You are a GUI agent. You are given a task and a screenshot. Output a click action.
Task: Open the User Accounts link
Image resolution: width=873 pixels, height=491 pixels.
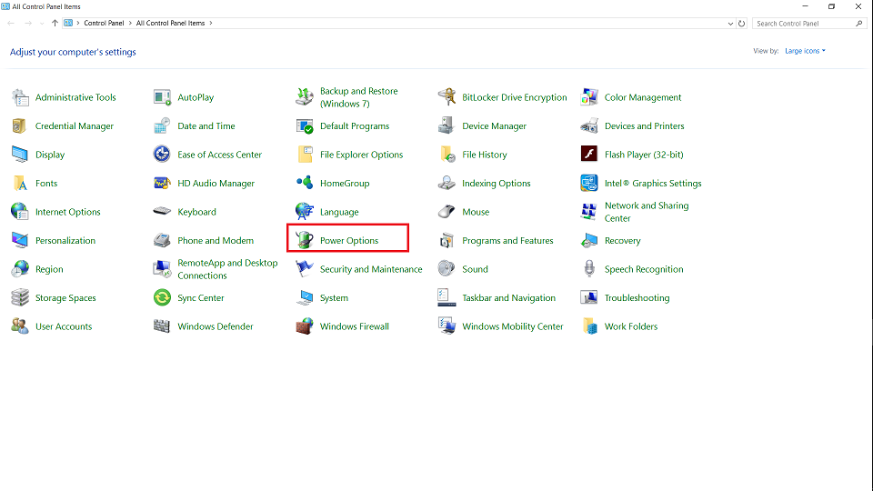[64, 326]
